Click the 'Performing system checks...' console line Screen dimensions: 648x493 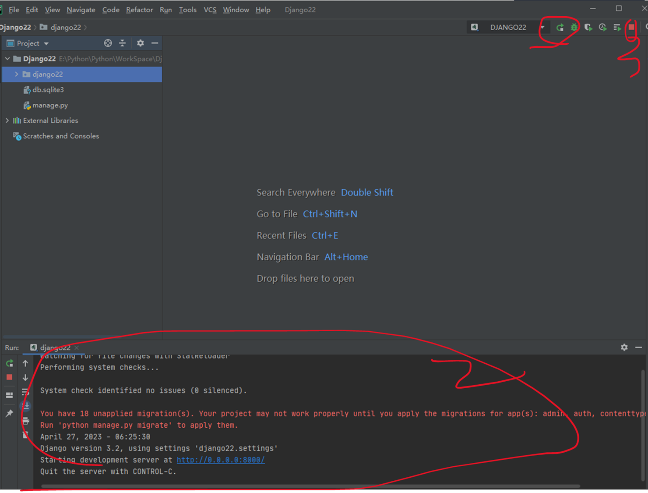tap(99, 367)
